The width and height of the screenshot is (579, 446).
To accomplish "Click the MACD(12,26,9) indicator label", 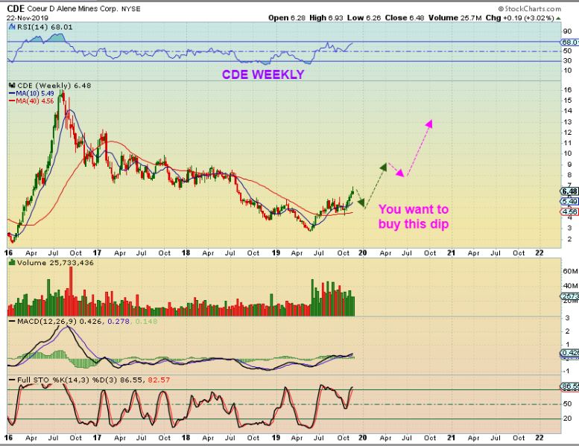I will tap(46, 322).
